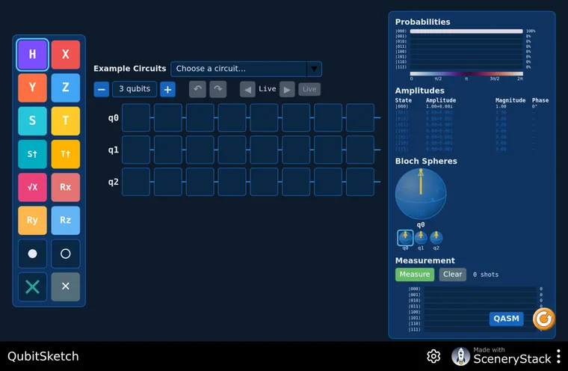Pick the orange Y gate
Viewport: 568px width, 371px height.
click(x=32, y=88)
